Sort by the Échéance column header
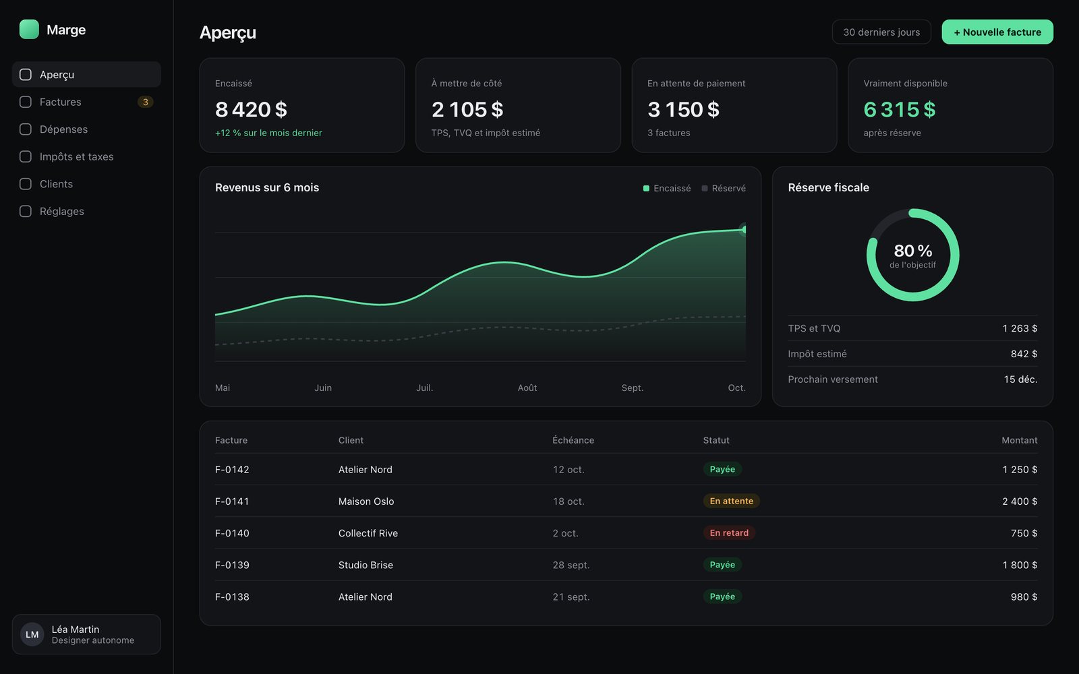 tap(573, 440)
